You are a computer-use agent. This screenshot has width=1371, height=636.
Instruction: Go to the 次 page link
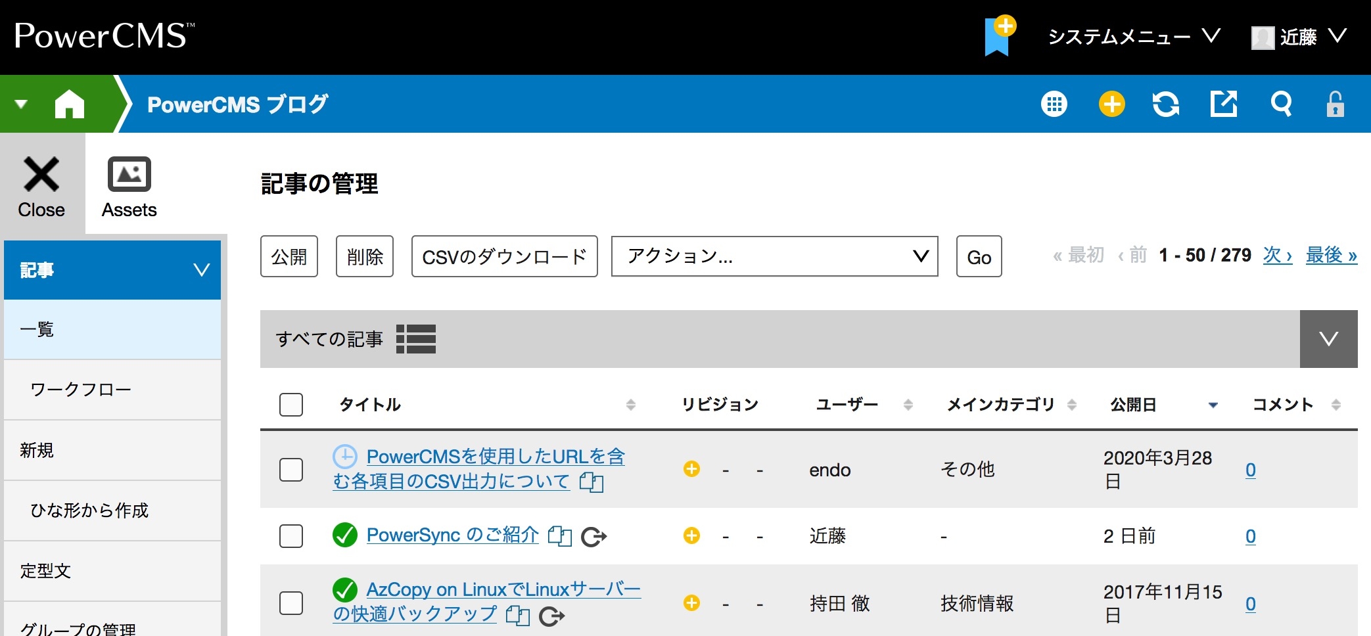click(x=1278, y=255)
